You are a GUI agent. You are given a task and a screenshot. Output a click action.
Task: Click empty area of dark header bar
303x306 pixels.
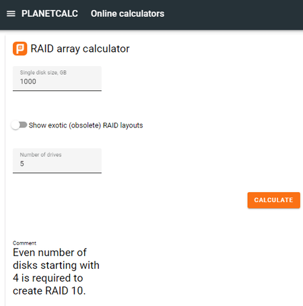234,13
